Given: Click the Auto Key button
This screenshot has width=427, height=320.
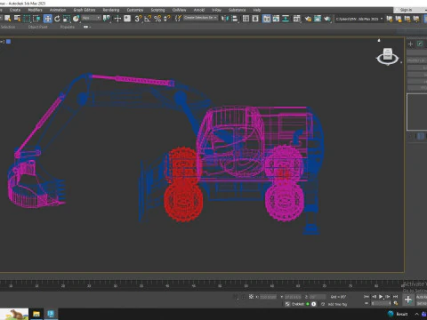Looking at the screenshot, I should coord(422,297).
